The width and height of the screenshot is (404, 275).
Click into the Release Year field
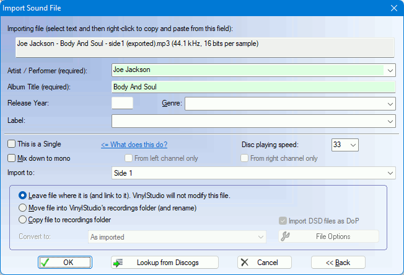tap(123, 103)
